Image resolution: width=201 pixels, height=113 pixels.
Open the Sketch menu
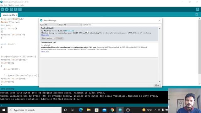[x=11, y=5]
